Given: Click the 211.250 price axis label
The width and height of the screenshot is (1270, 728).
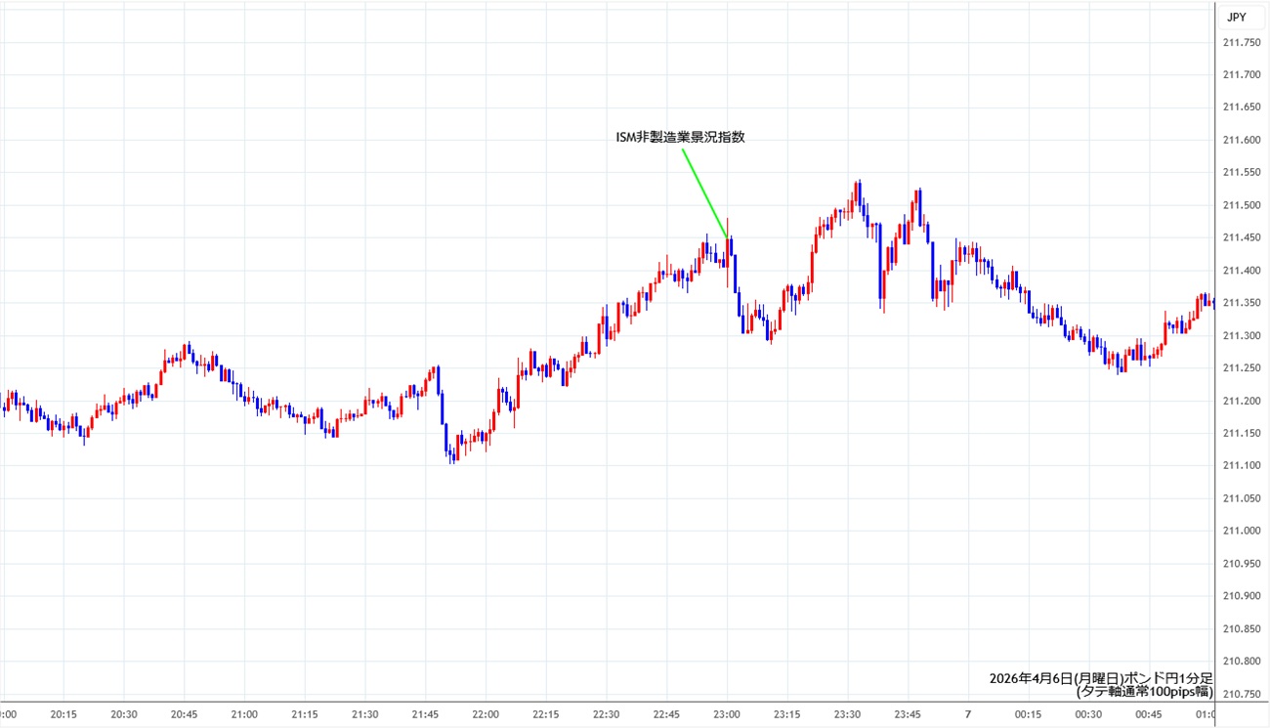Looking at the screenshot, I should (1240, 368).
